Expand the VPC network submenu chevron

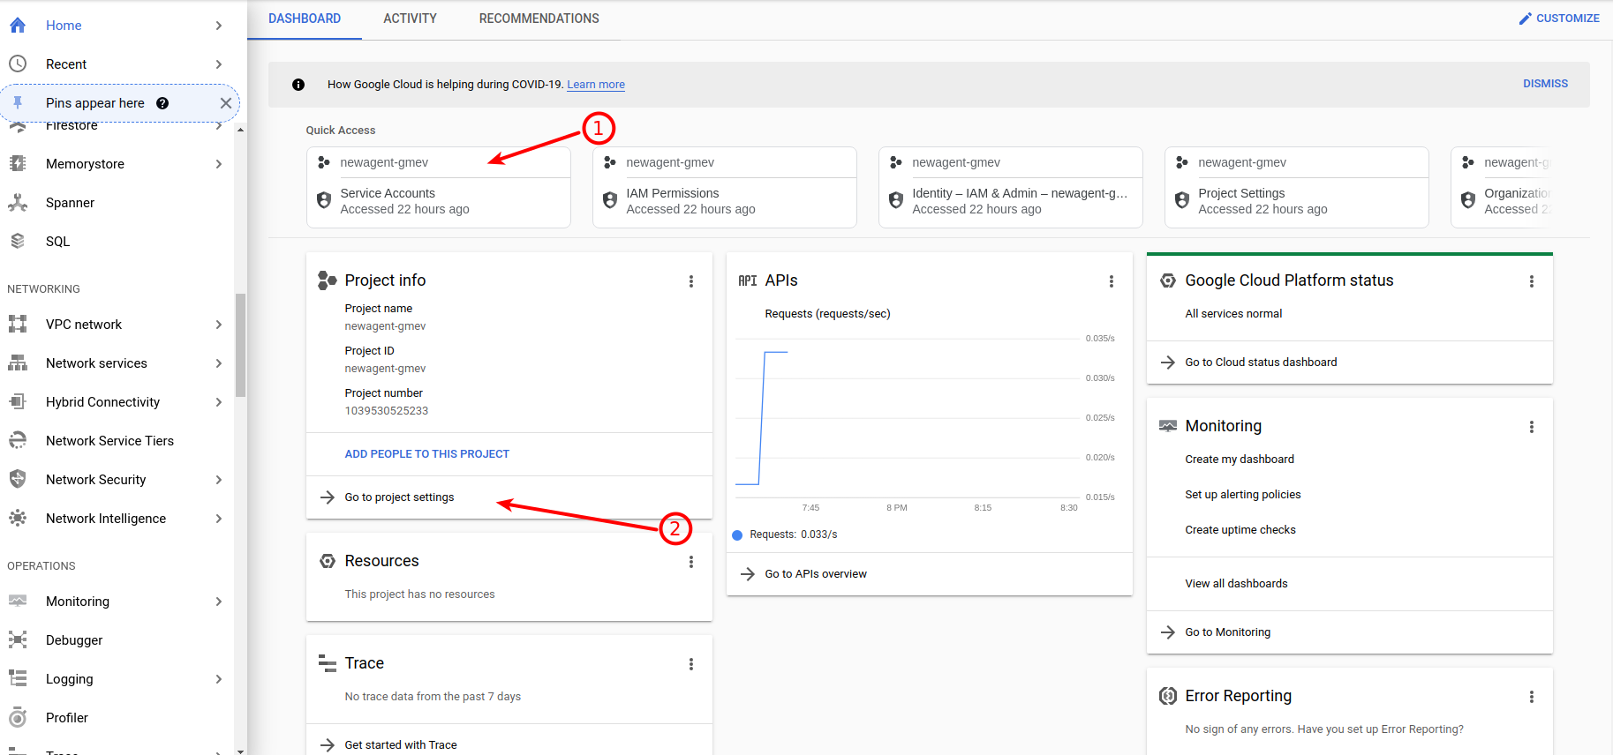(219, 325)
